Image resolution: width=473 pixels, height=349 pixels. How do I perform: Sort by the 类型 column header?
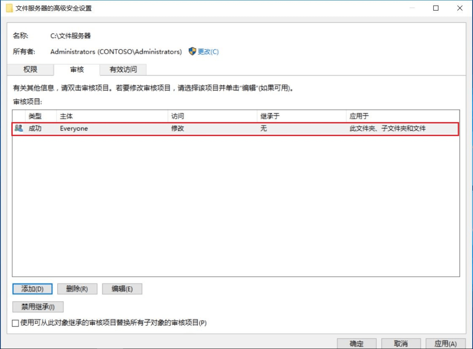point(41,116)
